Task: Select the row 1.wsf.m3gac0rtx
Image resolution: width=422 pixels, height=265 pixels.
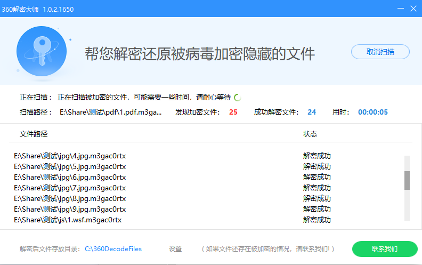Action: 68,220
